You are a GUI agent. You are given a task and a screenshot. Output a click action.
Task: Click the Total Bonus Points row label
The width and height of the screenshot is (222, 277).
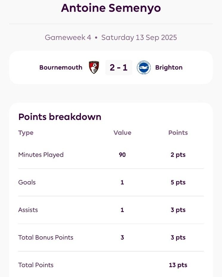tap(46, 237)
